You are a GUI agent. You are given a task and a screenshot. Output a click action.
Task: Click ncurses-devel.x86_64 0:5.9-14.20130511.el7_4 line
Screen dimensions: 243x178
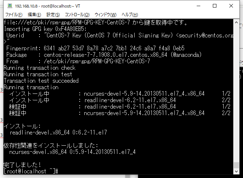pos(73,152)
